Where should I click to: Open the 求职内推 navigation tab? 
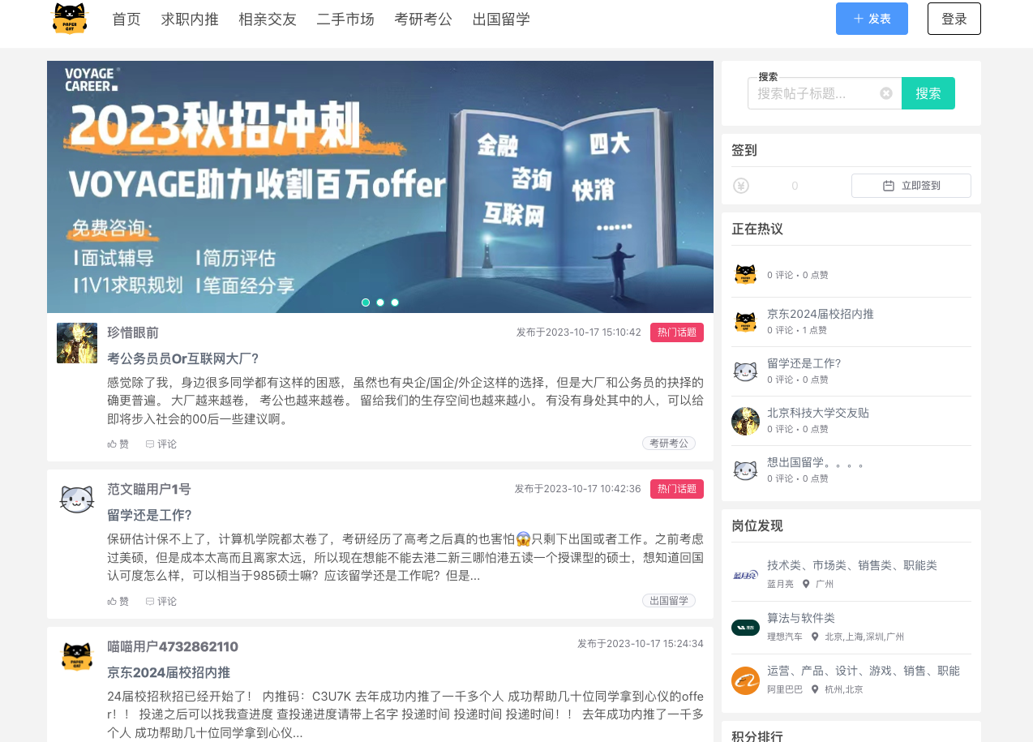pyautogui.click(x=190, y=19)
